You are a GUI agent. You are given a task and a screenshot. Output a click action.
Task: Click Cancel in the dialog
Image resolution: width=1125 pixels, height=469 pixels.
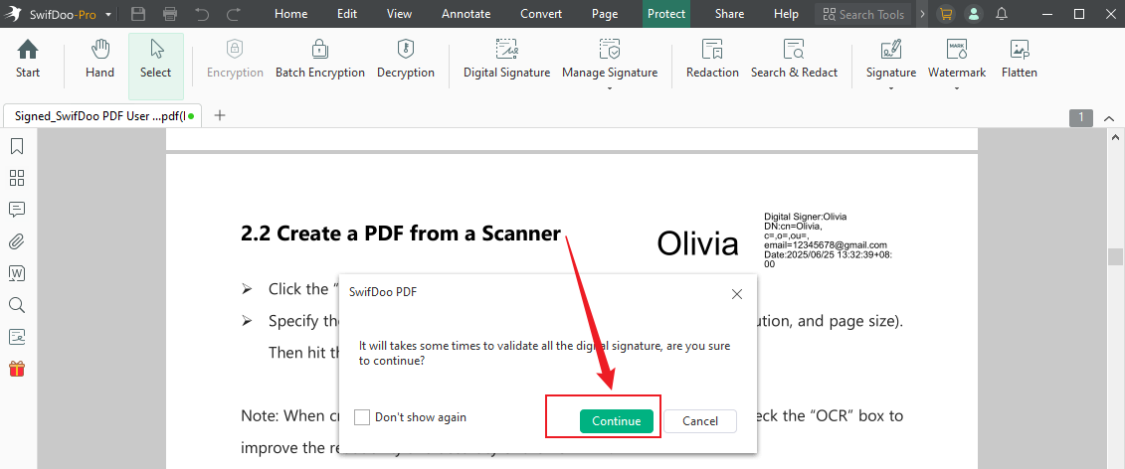[700, 421]
